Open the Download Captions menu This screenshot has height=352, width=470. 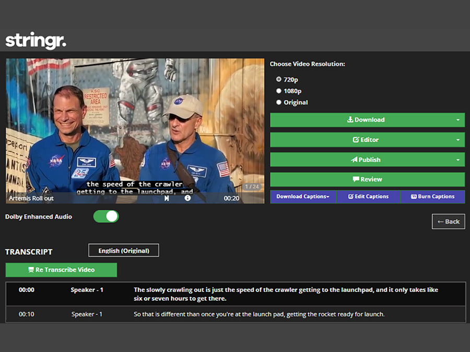(302, 197)
